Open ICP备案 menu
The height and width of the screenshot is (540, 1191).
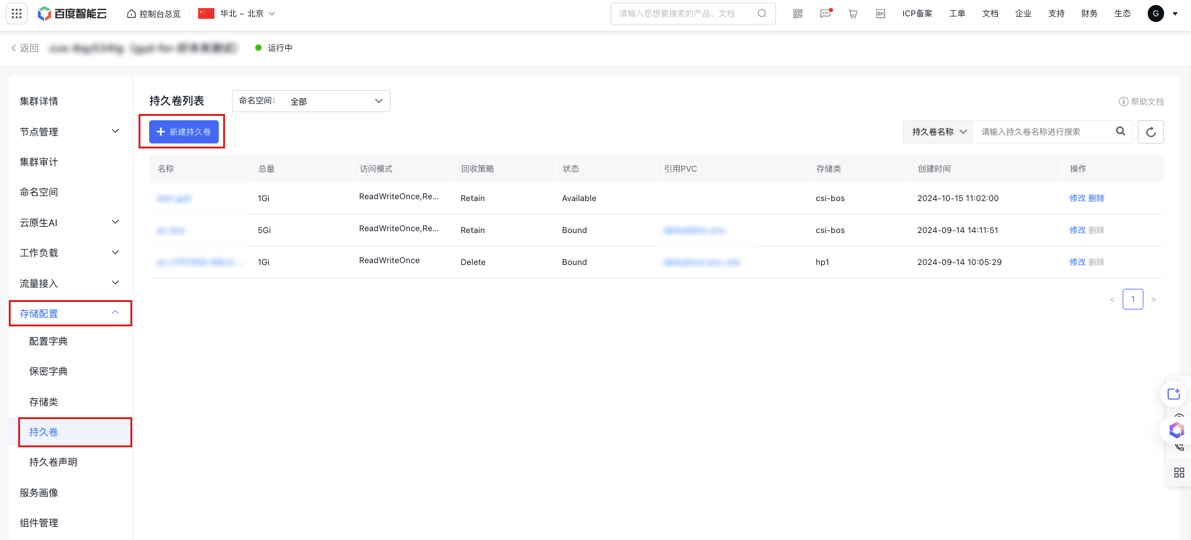[917, 14]
